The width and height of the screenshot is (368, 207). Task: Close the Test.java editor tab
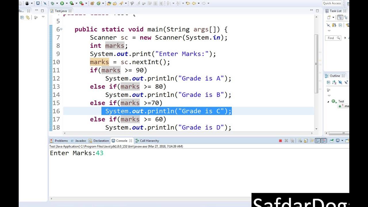point(70,11)
